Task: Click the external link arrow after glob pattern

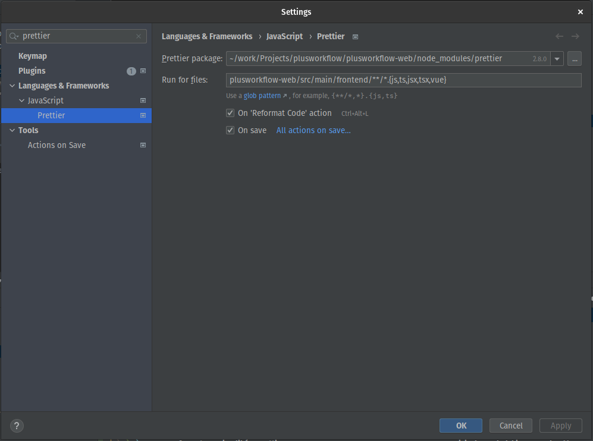Action: pyautogui.click(x=285, y=96)
